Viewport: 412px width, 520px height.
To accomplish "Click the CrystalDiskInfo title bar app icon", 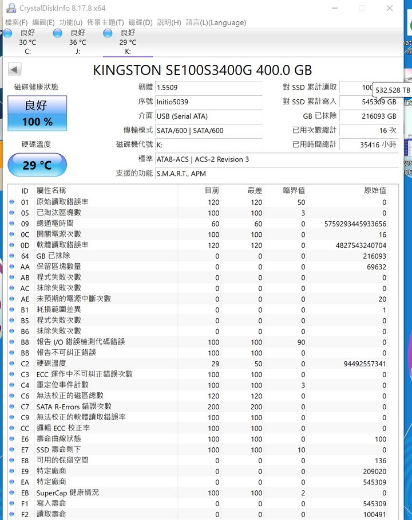I will (11, 8).
